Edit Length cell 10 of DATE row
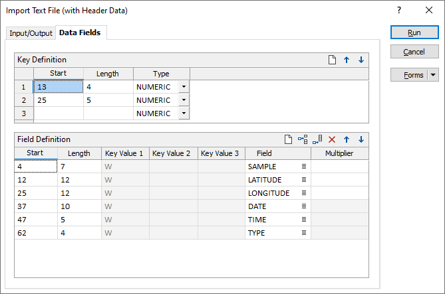 [x=79, y=206]
